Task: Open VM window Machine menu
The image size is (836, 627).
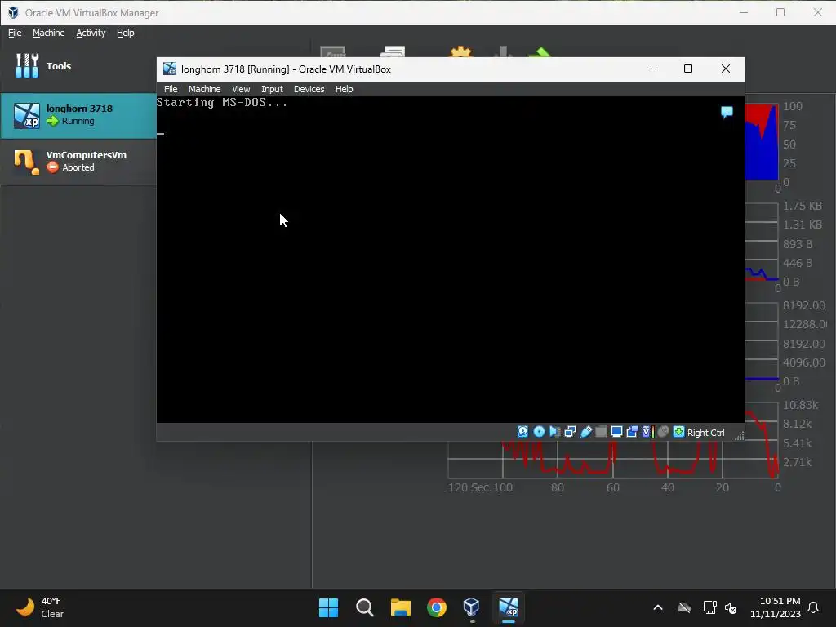Action: pyautogui.click(x=204, y=89)
